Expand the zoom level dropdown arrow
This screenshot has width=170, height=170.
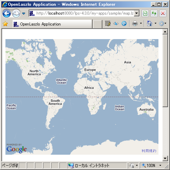pos(160,166)
